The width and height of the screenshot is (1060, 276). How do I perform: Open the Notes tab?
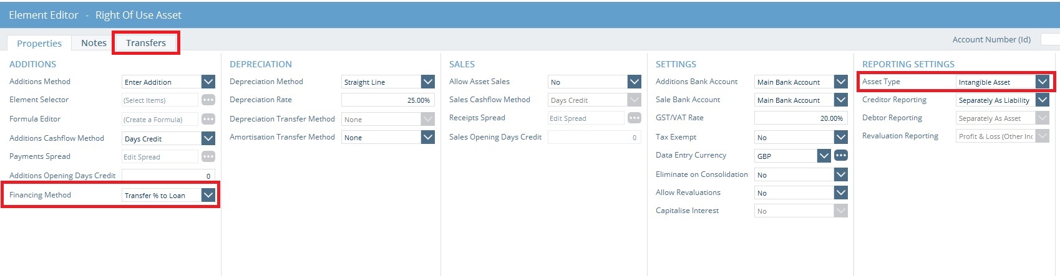[94, 43]
